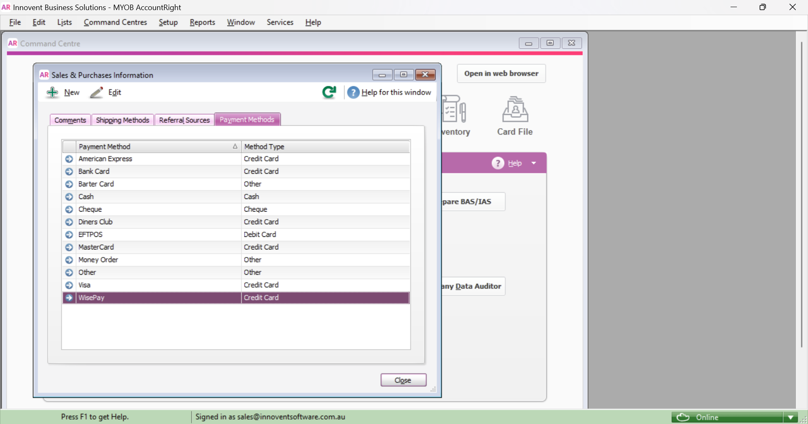Click Open in web browser button

501,73
